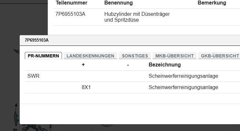This screenshot has width=240, height=131.
Task: Select part number 7P6955103A in the parts table
Action: pos(70,14)
